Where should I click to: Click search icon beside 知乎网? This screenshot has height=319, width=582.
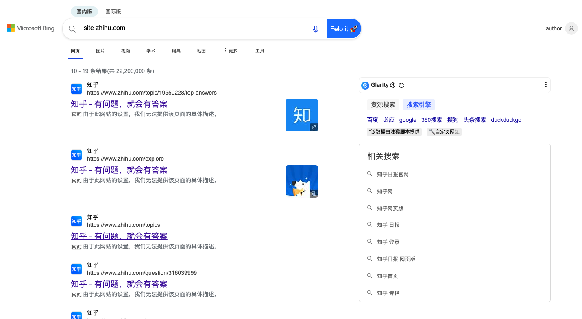pyautogui.click(x=370, y=191)
